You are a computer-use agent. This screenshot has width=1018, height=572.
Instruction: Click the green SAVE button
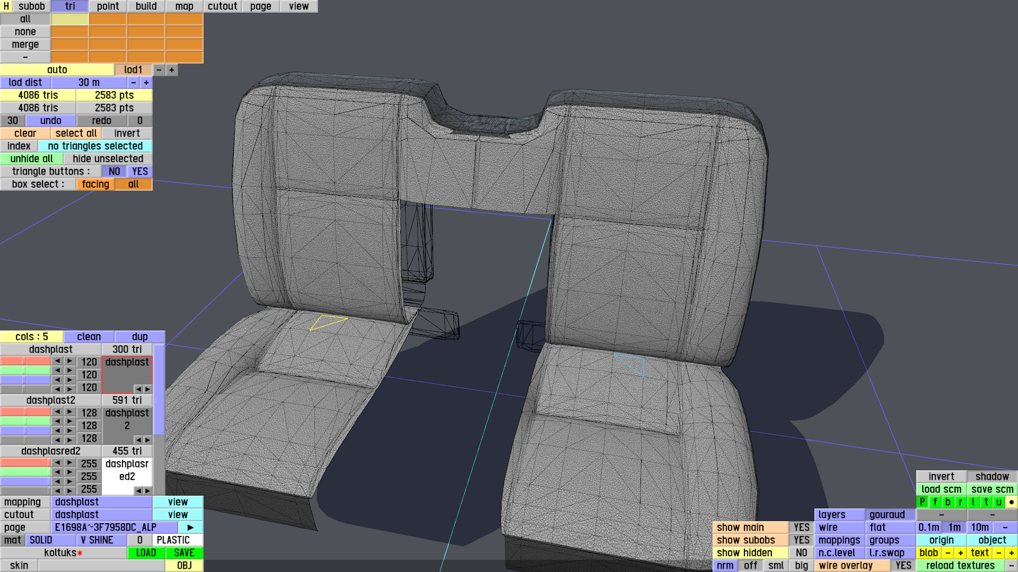pos(184,553)
